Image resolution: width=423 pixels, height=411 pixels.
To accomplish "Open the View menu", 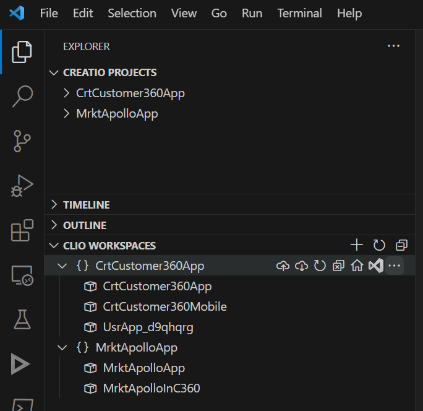I will tap(184, 13).
